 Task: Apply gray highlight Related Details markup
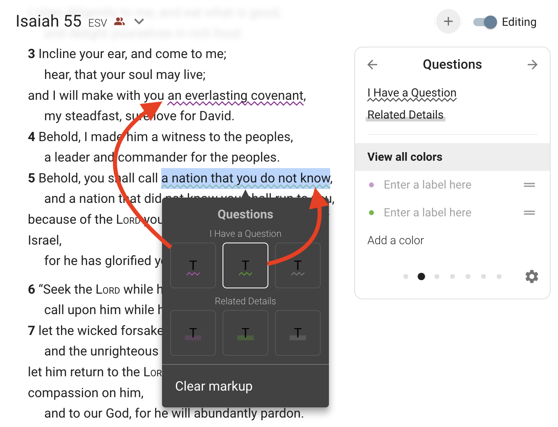pos(298,333)
